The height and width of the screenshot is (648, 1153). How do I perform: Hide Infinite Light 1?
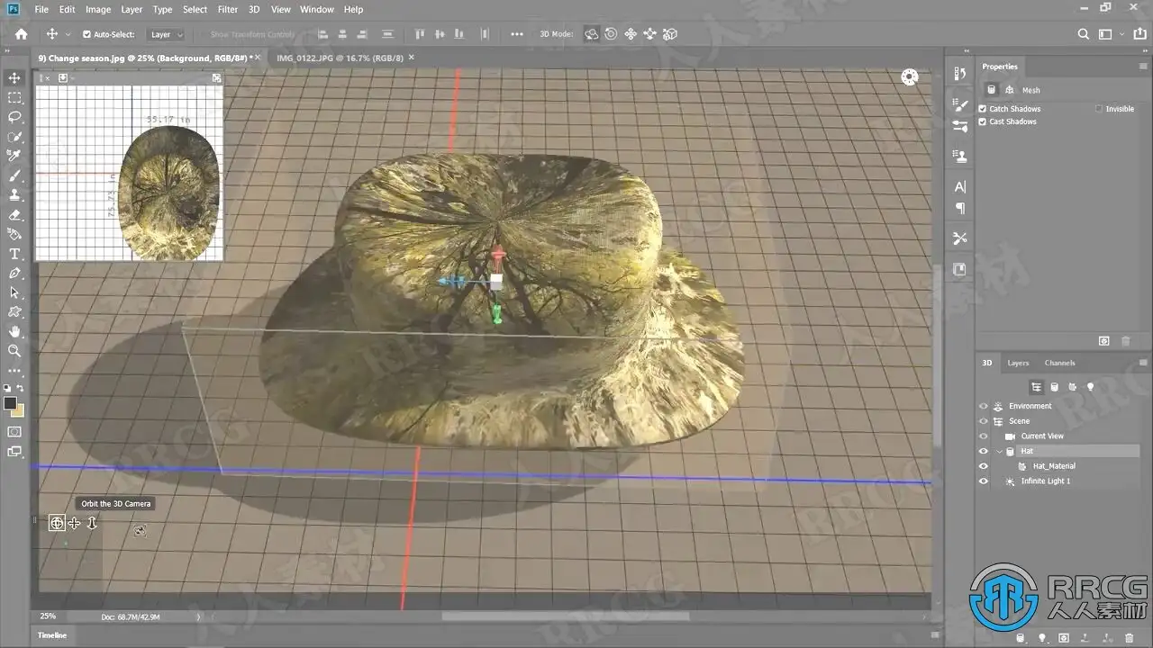pyautogui.click(x=983, y=481)
